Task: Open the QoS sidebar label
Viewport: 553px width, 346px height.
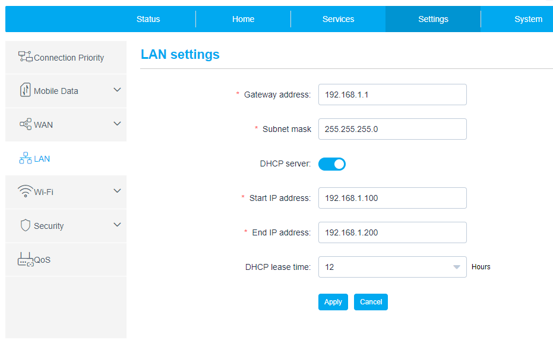Action: [42, 260]
